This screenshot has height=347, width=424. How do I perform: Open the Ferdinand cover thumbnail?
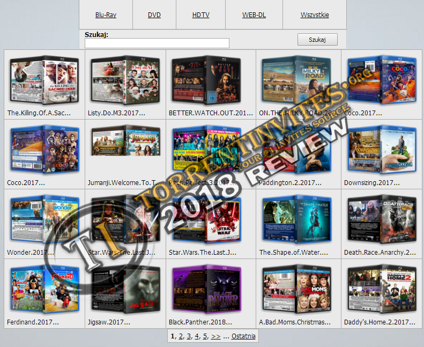[44, 289]
